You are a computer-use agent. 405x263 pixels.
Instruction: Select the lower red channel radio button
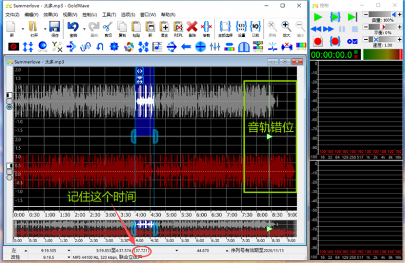(10, 177)
